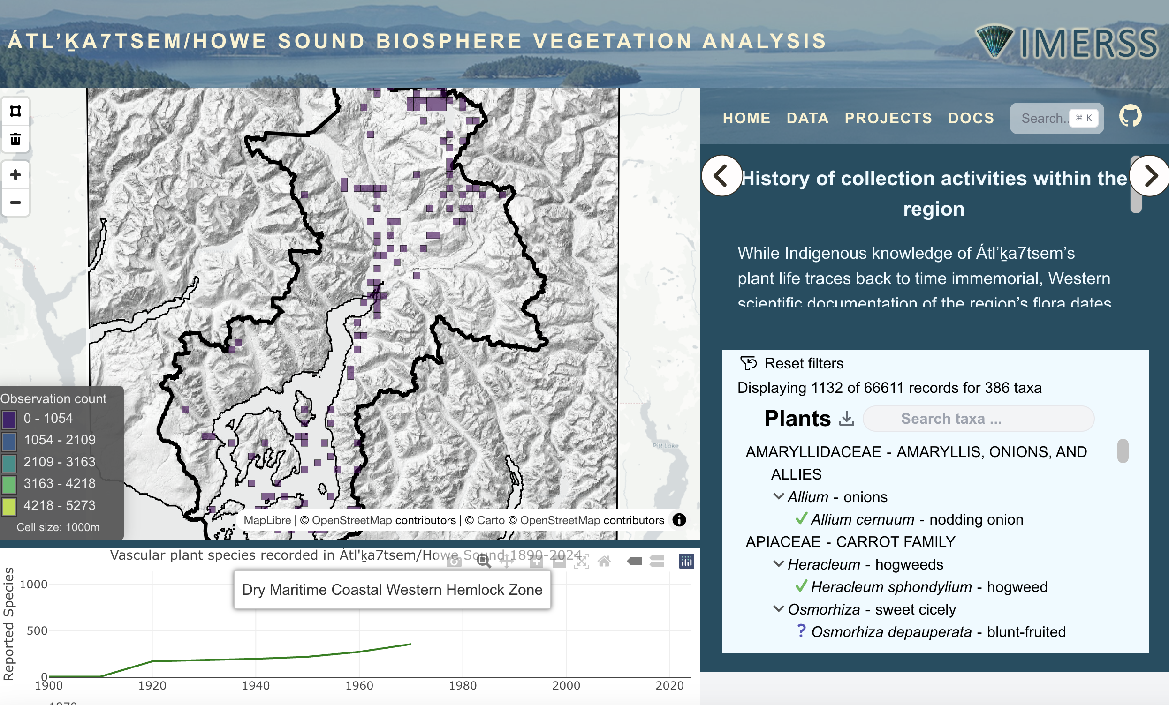
Task: Select the Plotly zoom tool in chart
Action: pos(484,562)
